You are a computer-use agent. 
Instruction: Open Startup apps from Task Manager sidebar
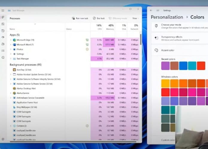(3, 37)
